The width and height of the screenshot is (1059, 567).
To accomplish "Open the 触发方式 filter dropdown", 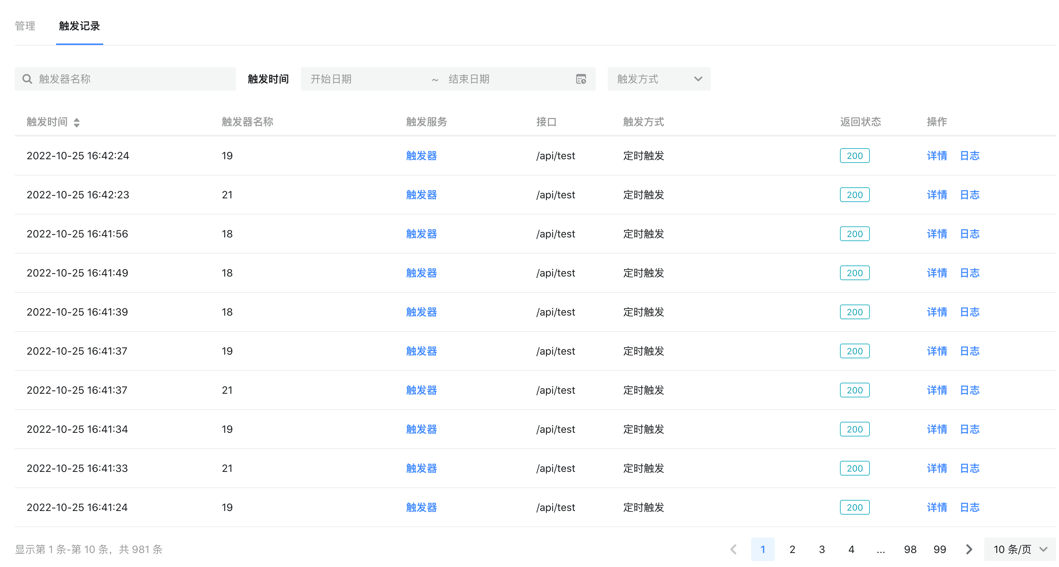I will click(x=659, y=79).
